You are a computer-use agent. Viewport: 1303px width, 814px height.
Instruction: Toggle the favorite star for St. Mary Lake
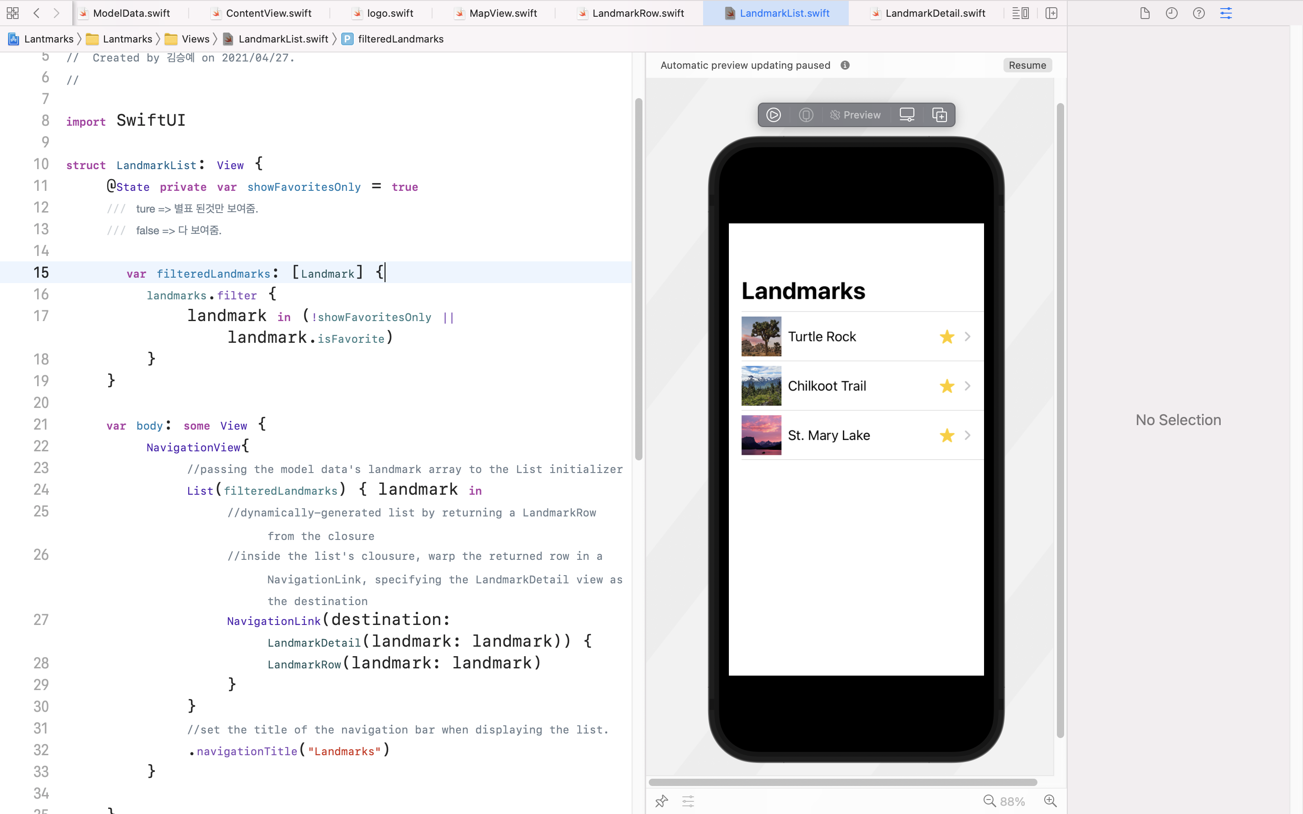coord(946,435)
